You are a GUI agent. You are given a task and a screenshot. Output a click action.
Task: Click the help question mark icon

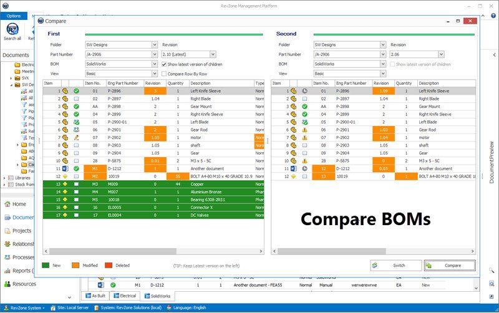click(x=493, y=16)
